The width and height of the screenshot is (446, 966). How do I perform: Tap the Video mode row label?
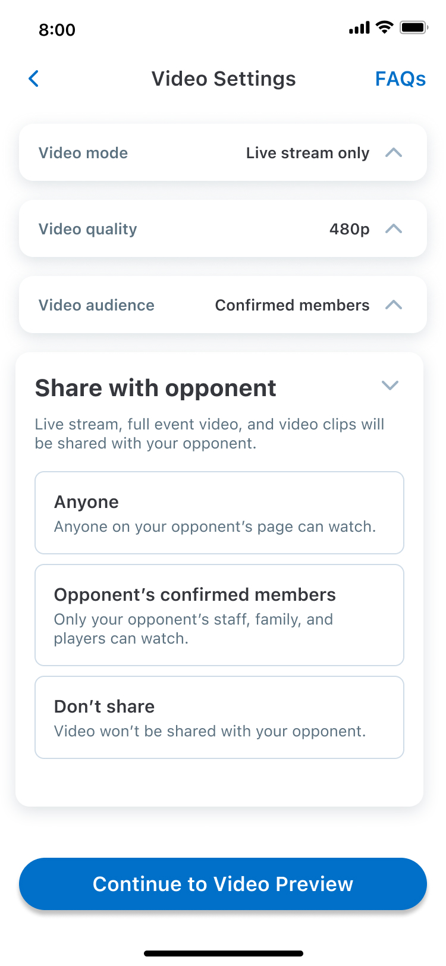83,153
